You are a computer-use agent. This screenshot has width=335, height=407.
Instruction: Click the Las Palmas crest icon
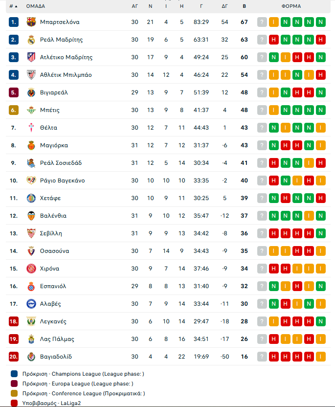pyautogui.click(x=31, y=339)
